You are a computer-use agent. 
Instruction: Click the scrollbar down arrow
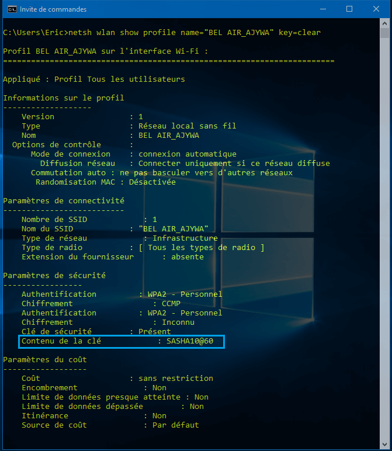tap(384, 445)
